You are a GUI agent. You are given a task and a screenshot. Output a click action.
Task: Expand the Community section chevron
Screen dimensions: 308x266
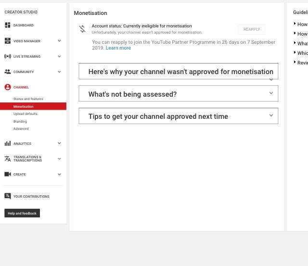pos(59,72)
